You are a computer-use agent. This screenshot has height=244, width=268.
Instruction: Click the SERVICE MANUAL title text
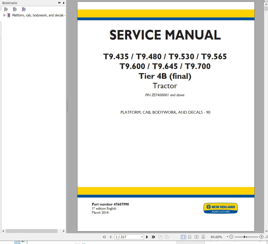pos(165,35)
